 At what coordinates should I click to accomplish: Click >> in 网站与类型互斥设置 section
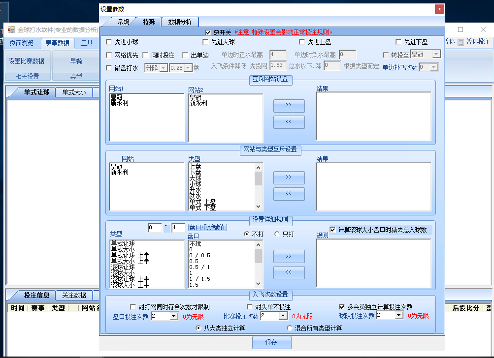tap(289, 178)
